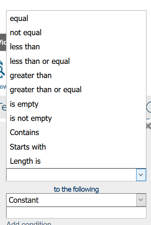The image size is (151, 225).
Task: Collapse the open operator dropdown arrow
Action: pos(141,175)
